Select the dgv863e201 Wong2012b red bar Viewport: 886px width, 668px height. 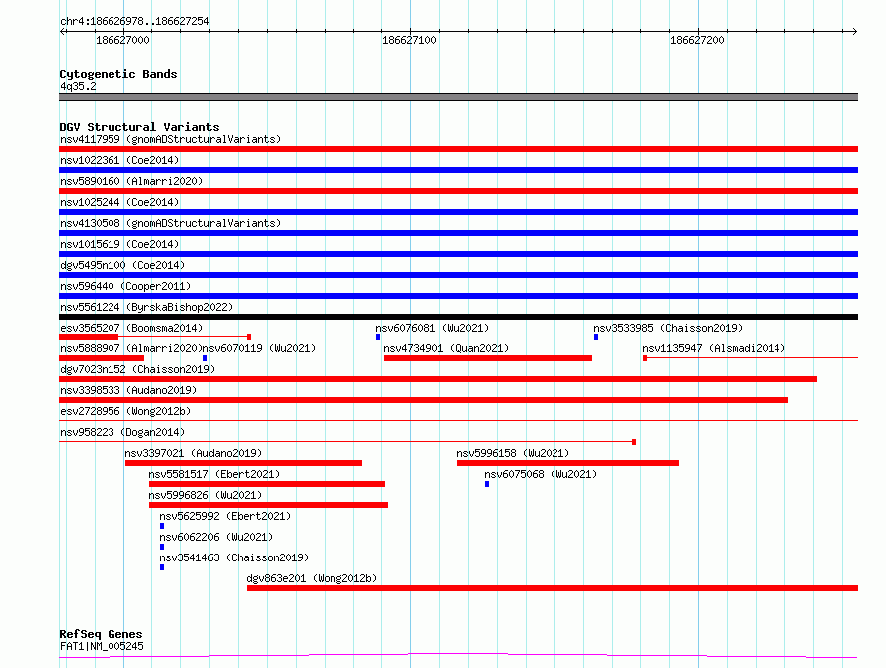coord(552,588)
